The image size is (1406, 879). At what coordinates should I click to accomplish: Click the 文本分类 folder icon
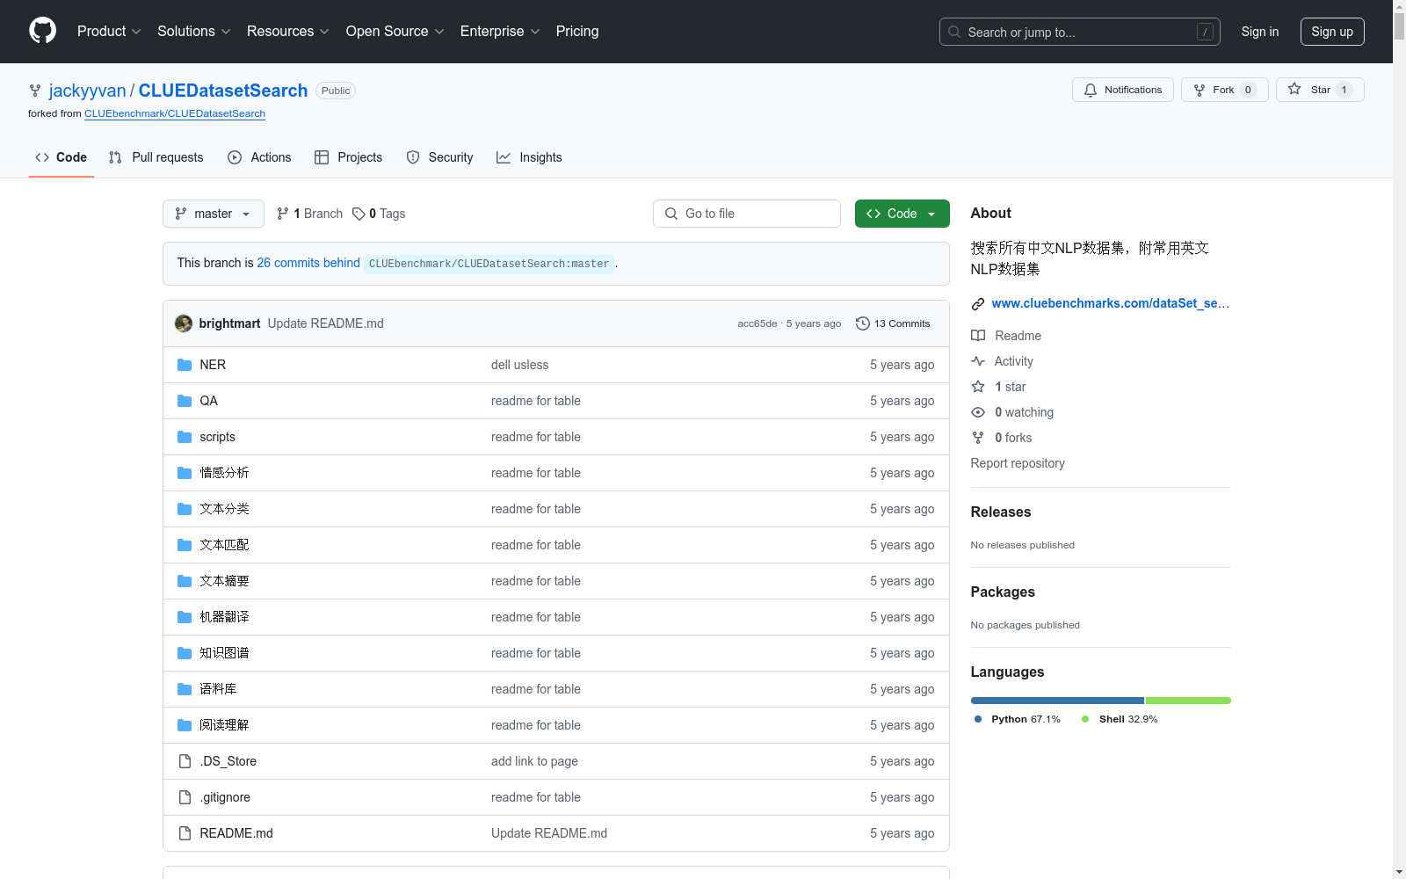click(x=185, y=509)
